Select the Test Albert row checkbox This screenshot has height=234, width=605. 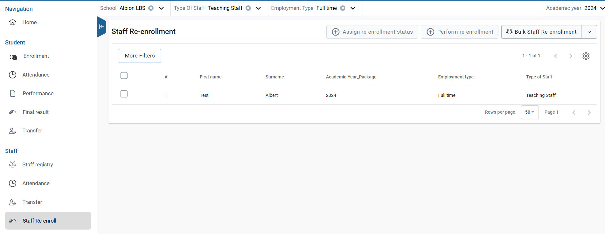click(124, 94)
